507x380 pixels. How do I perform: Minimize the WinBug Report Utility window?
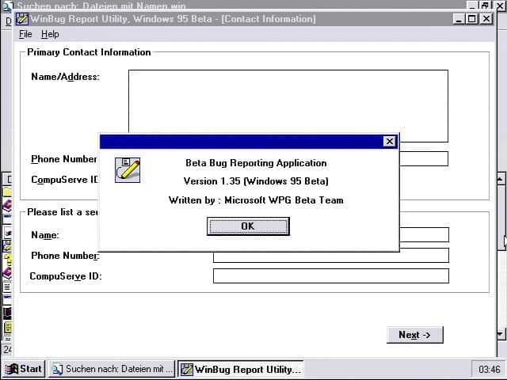[x=459, y=19]
